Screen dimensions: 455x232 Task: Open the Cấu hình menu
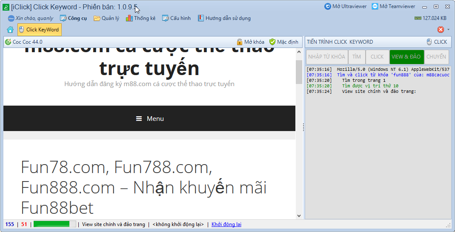(177, 18)
